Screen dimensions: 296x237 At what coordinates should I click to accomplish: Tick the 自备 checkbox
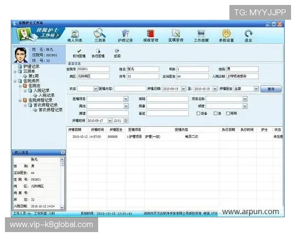pos(198,113)
